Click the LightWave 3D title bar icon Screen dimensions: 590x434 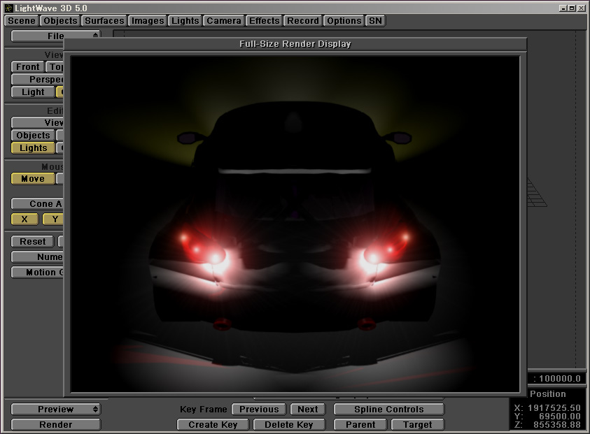(x=8, y=8)
